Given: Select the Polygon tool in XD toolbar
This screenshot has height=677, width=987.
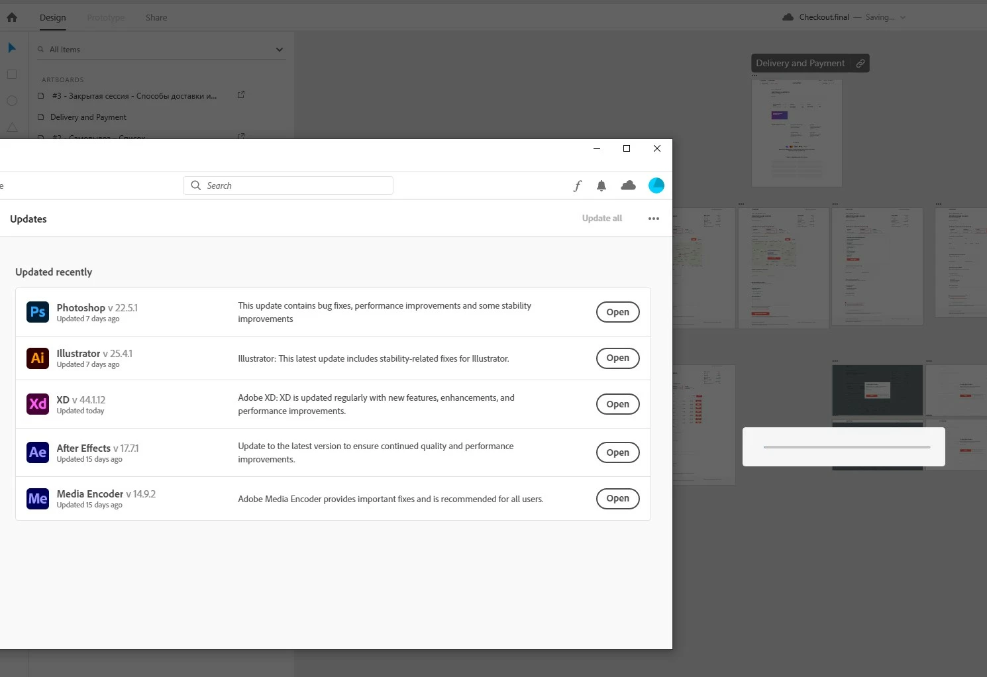Looking at the screenshot, I should [12, 127].
